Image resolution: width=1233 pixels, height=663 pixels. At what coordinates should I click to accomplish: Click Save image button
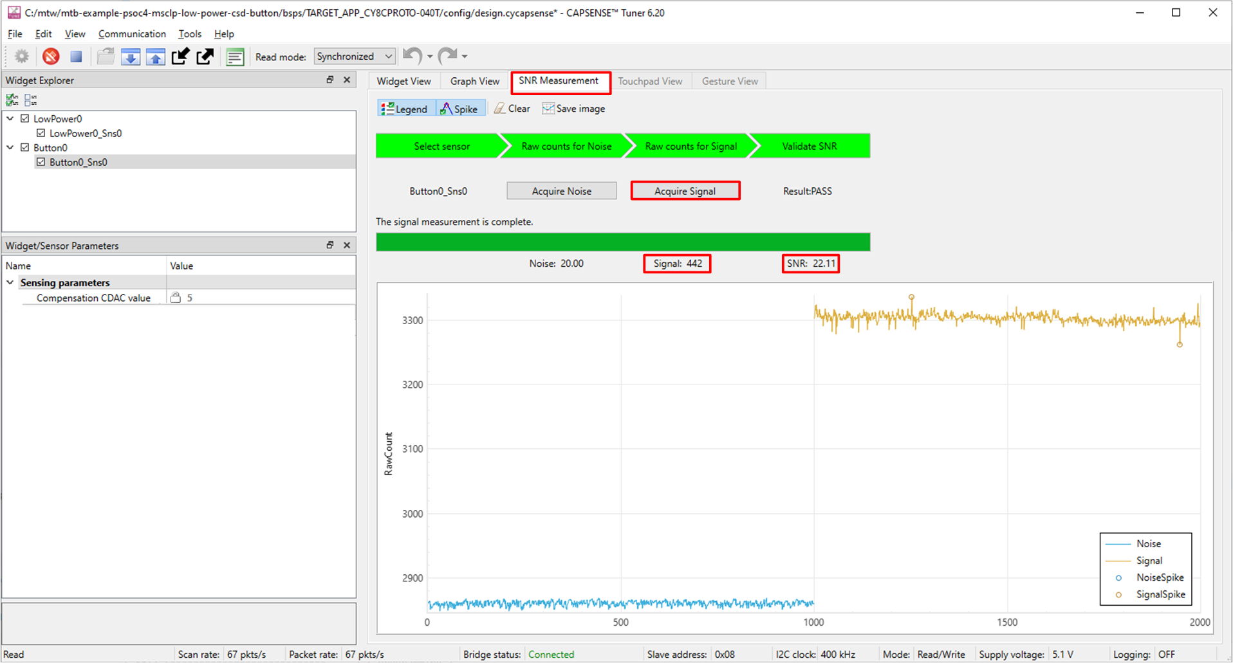(x=573, y=109)
